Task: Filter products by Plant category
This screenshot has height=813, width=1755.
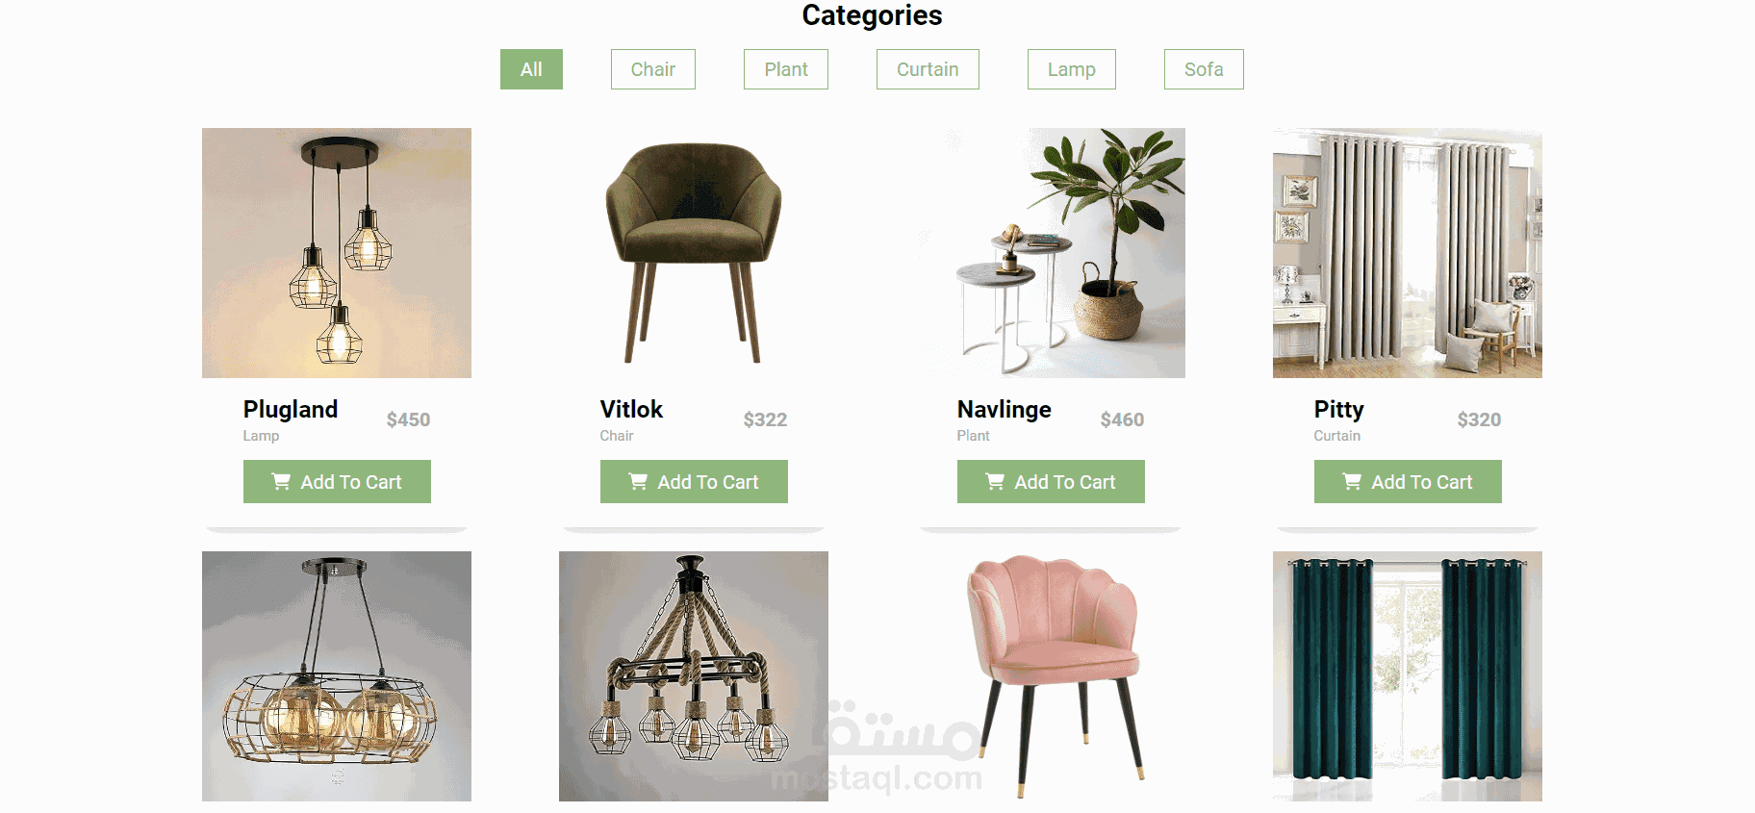Action: [x=786, y=69]
